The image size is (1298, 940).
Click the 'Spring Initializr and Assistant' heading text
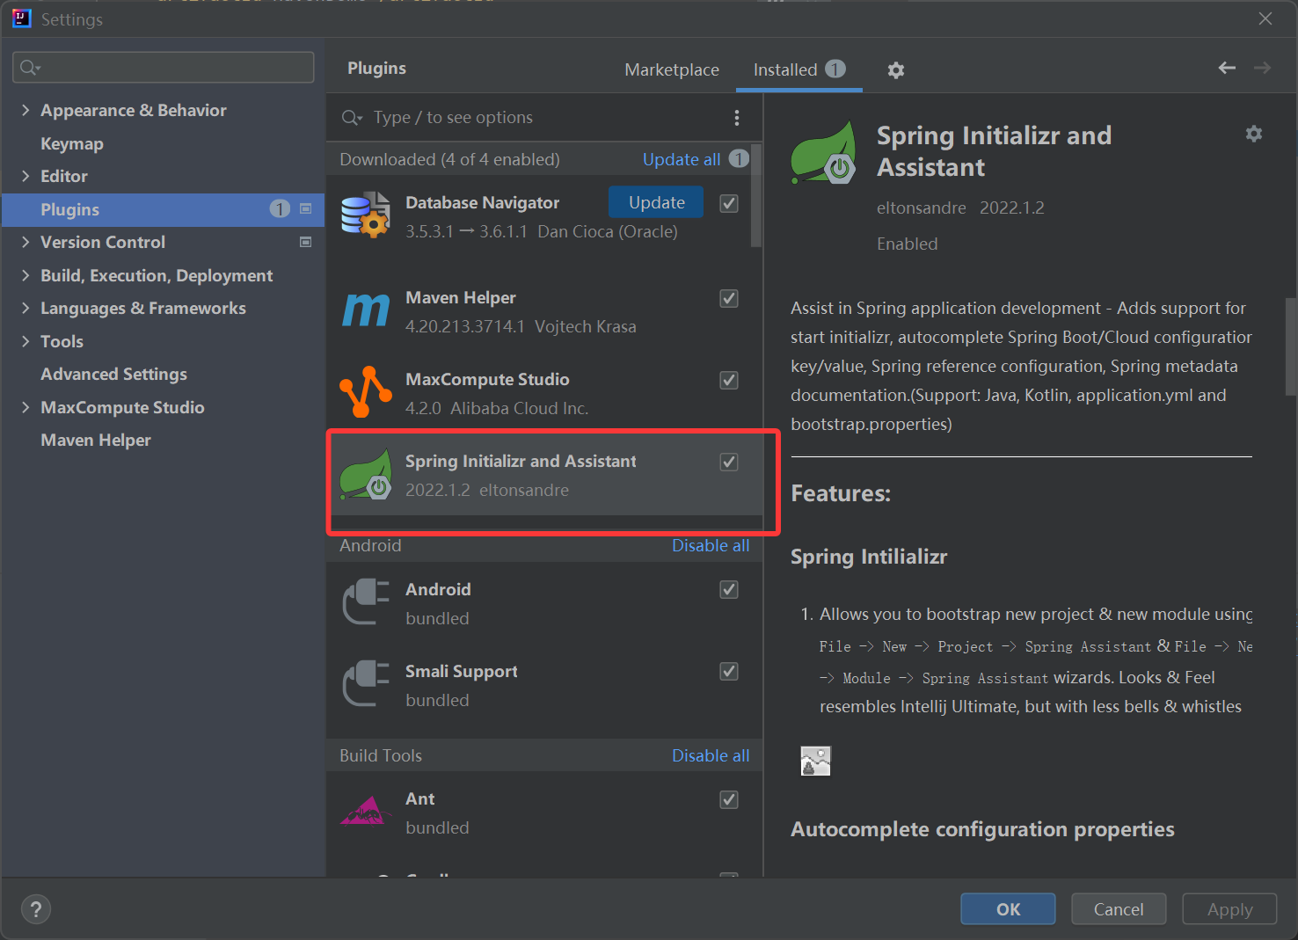pyautogui.click(x=994, y=151)
